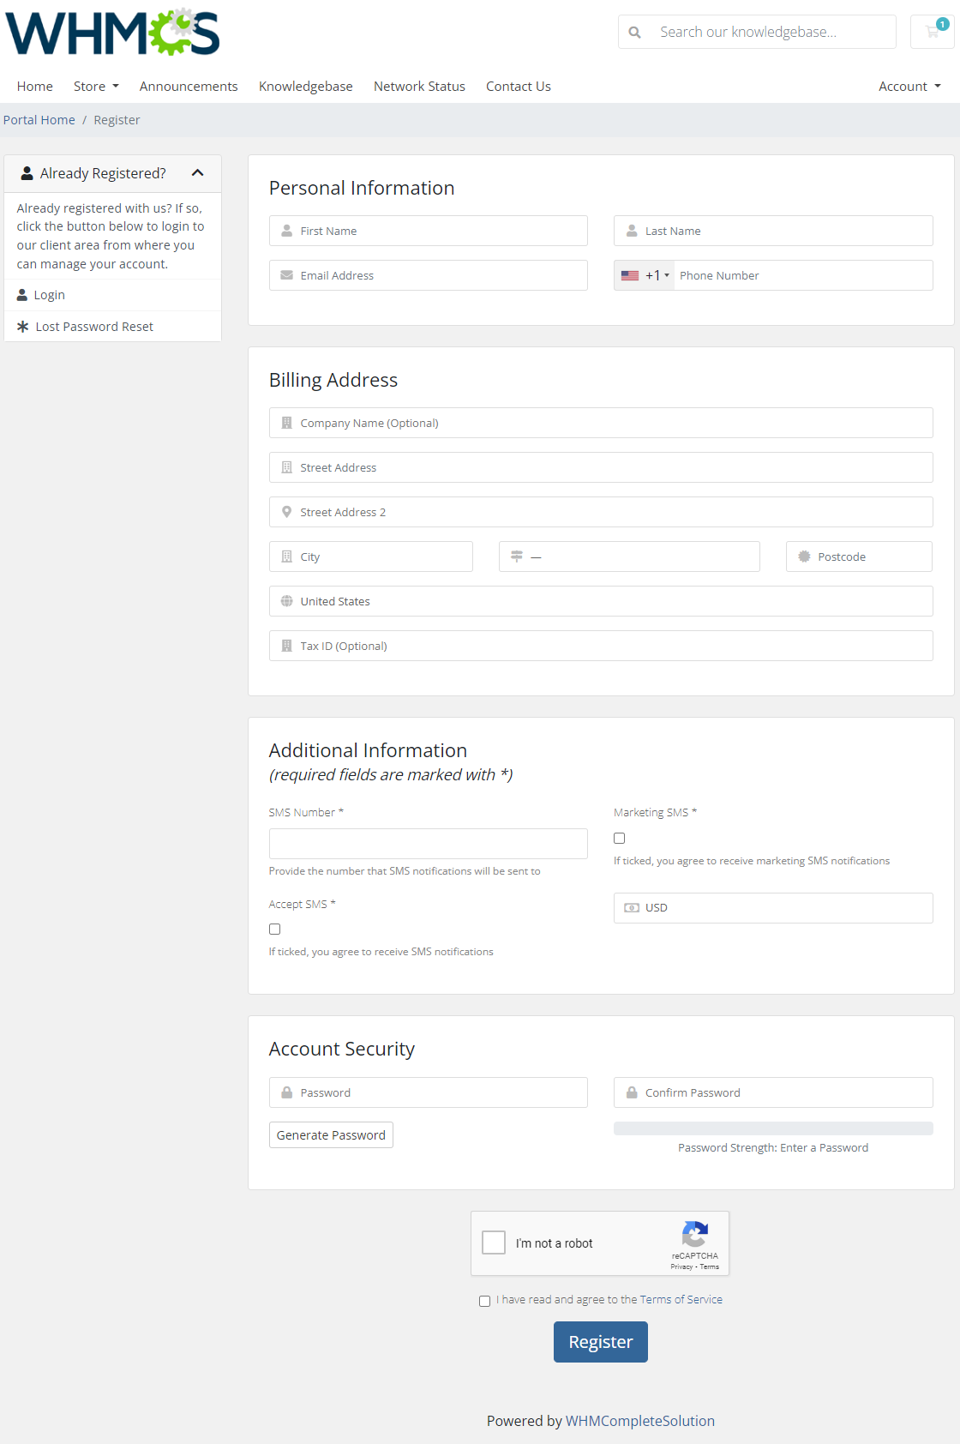The height and width of the screenshot is (1444, 960).
Task: Click the password strength progress bar
Action: click(773, 1128)
